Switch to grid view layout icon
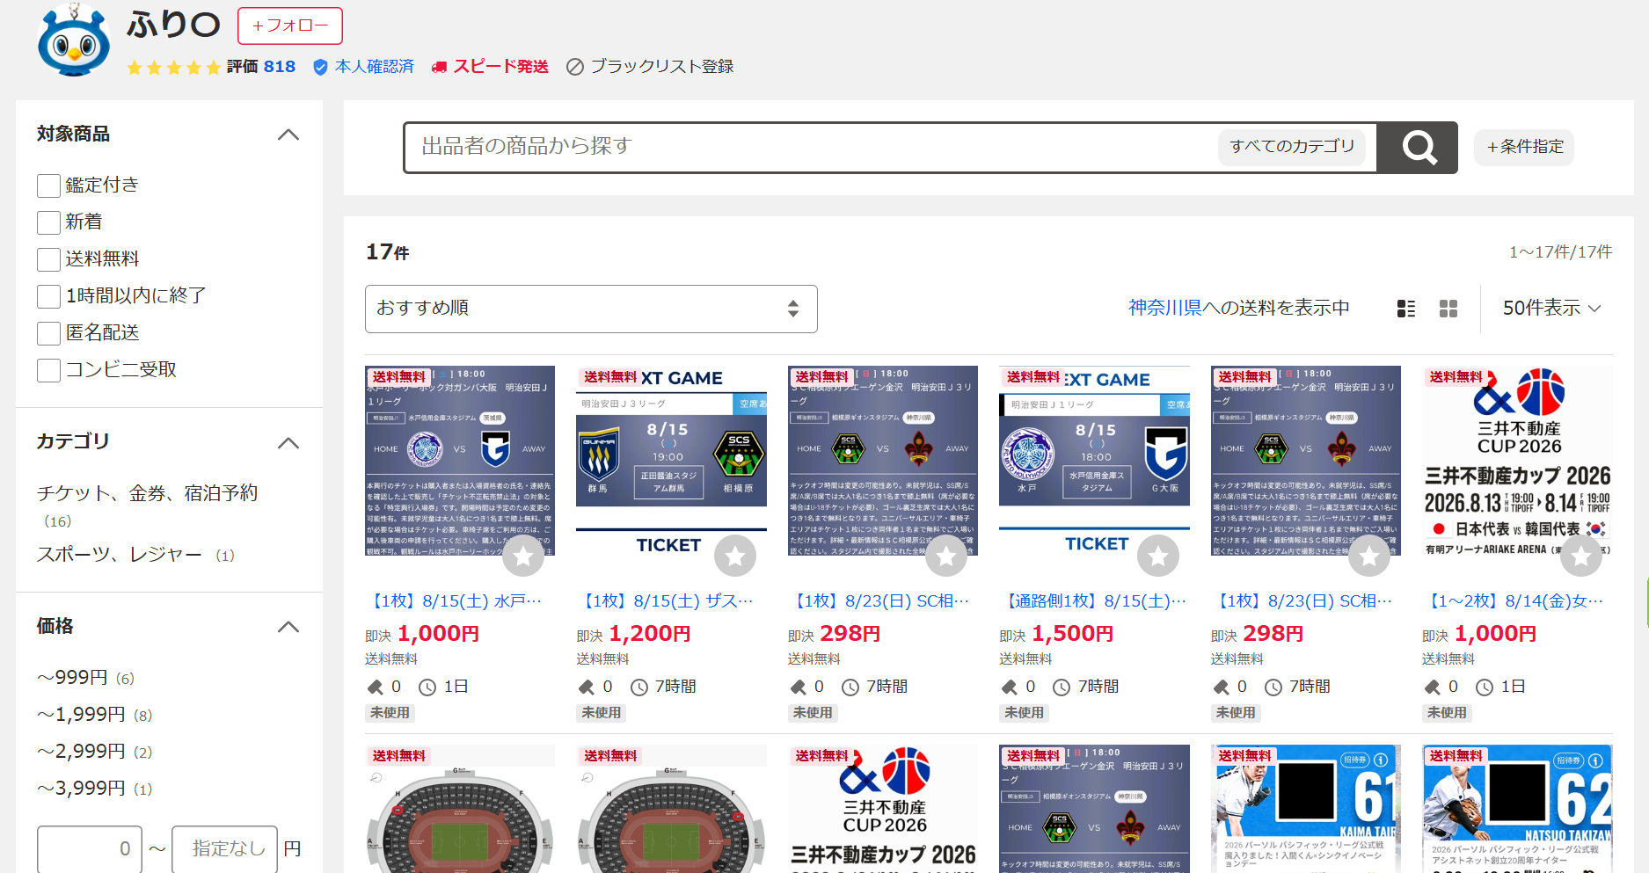 pyautogui.click(x=1448, y=309)
